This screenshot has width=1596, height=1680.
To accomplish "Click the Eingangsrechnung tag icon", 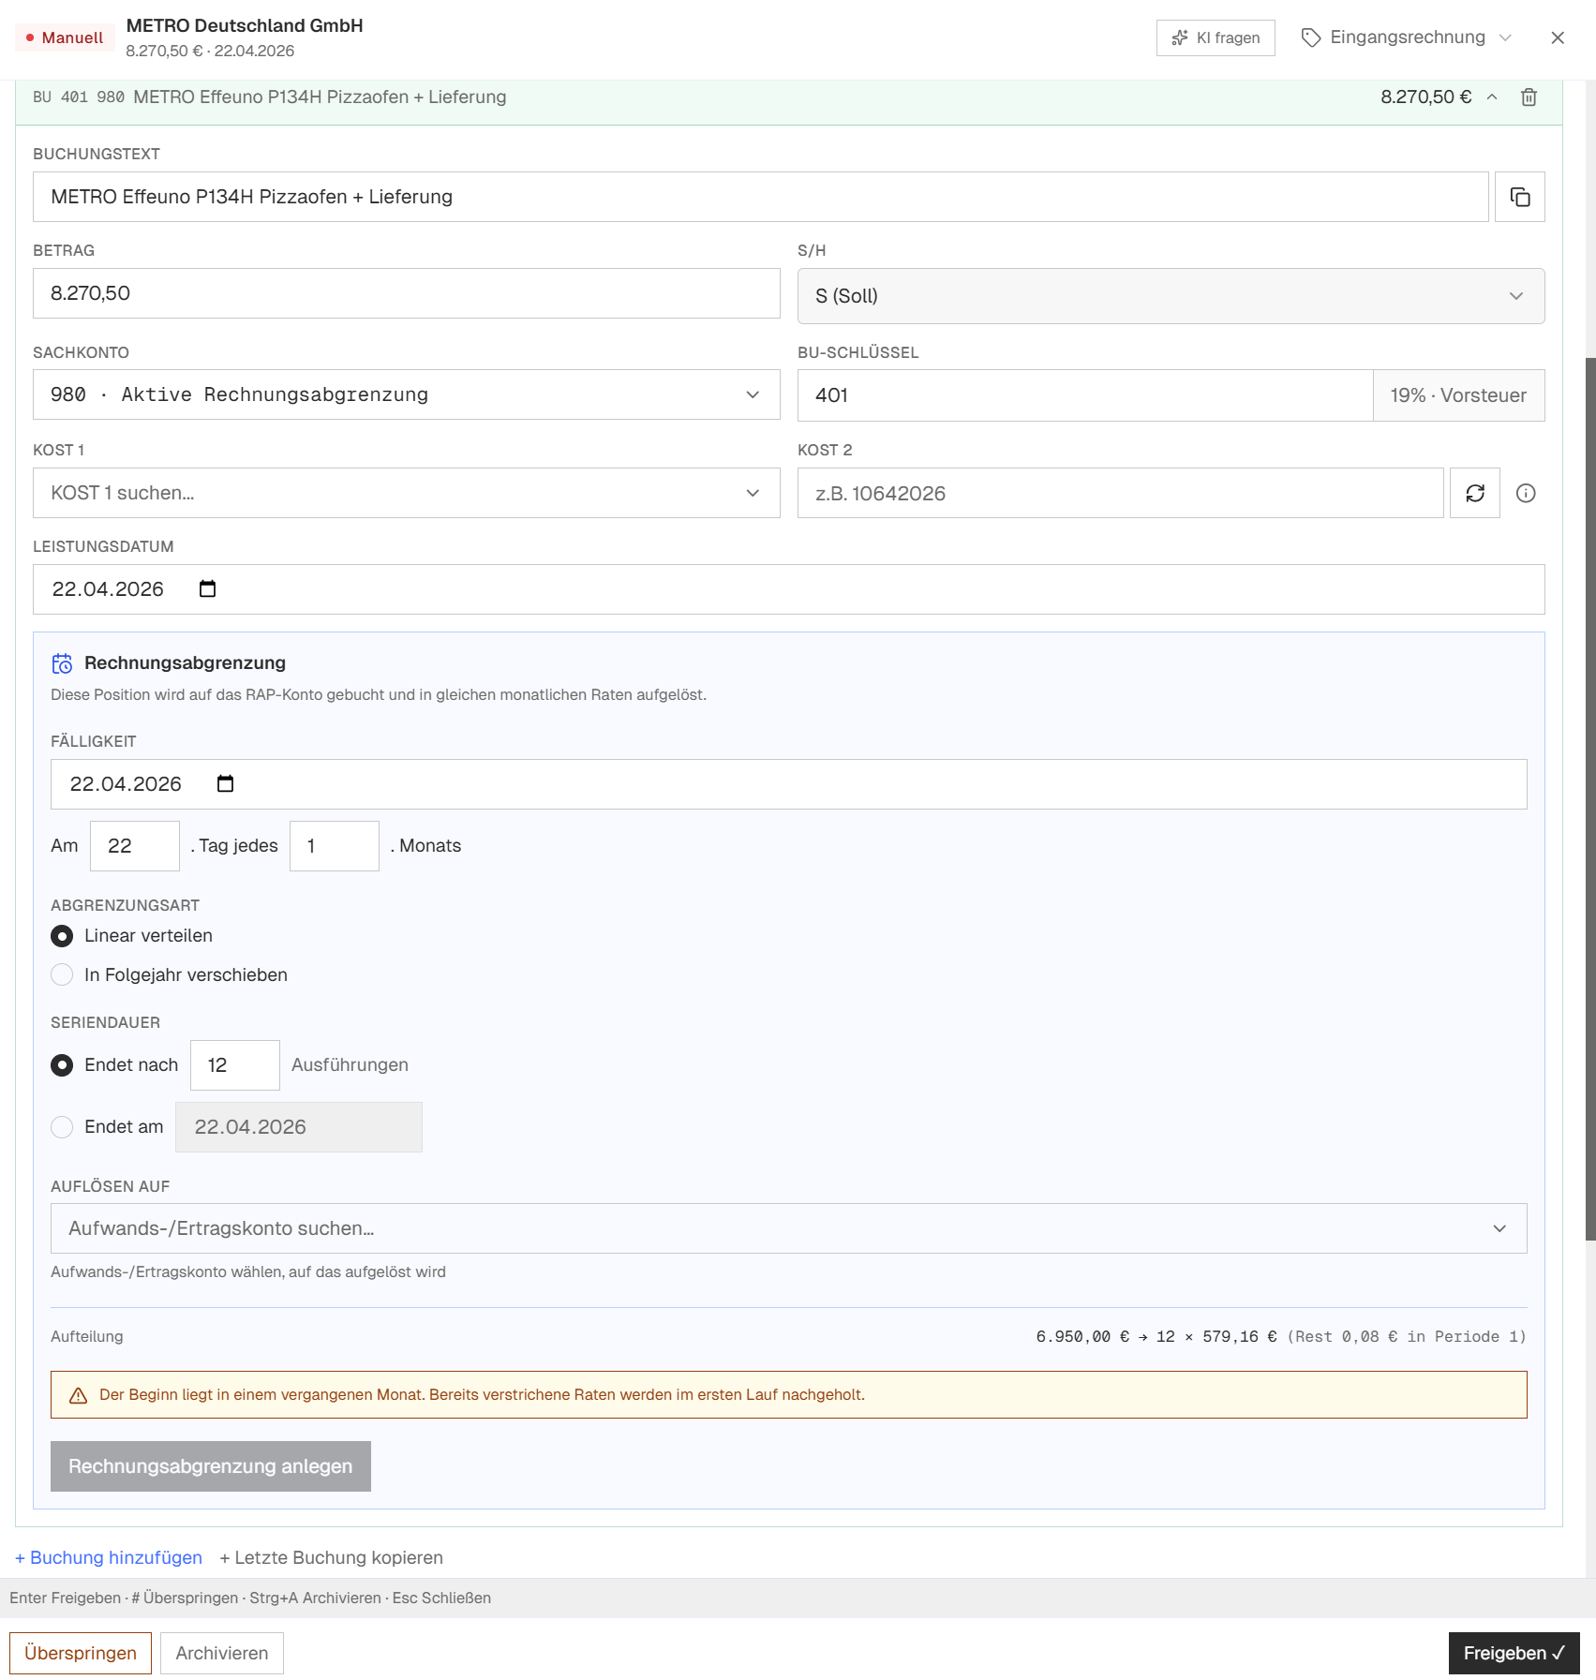I will [1311, 37].
